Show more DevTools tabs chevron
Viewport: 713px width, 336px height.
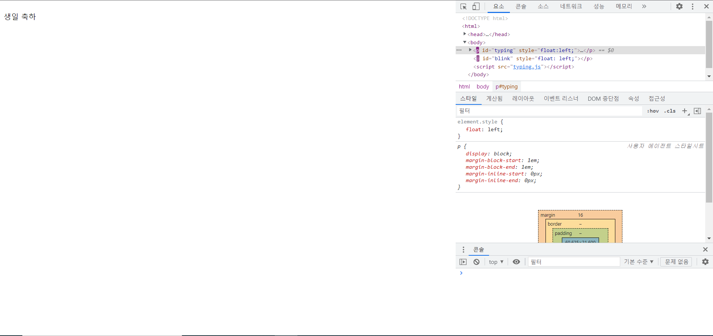point(644,6)
